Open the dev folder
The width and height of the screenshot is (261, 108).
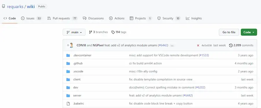pyautogui.click(x=76, y=87)
